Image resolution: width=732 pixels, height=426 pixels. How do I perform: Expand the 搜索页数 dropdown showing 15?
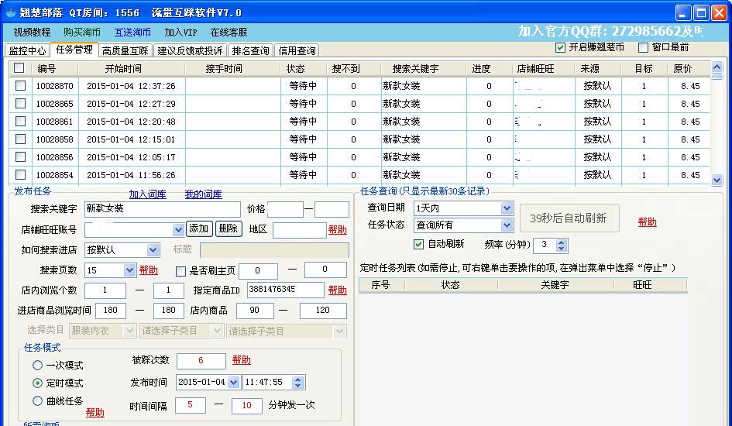tap(129, 270)
